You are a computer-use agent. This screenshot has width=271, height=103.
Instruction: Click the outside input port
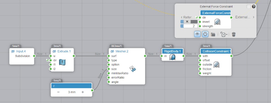200,65
